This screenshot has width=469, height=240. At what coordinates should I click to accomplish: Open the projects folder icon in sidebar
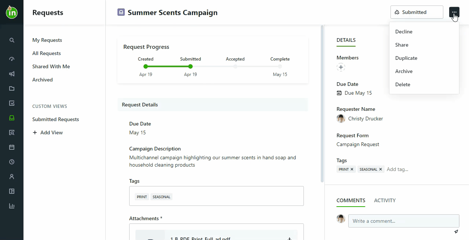click(x=12, y=88)
